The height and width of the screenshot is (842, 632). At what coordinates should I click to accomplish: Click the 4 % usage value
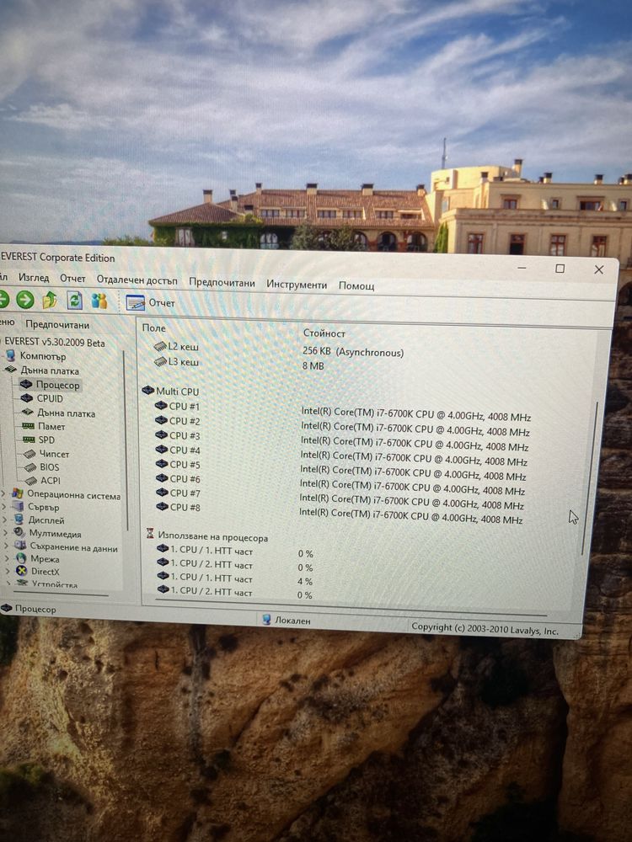(304, 581)
